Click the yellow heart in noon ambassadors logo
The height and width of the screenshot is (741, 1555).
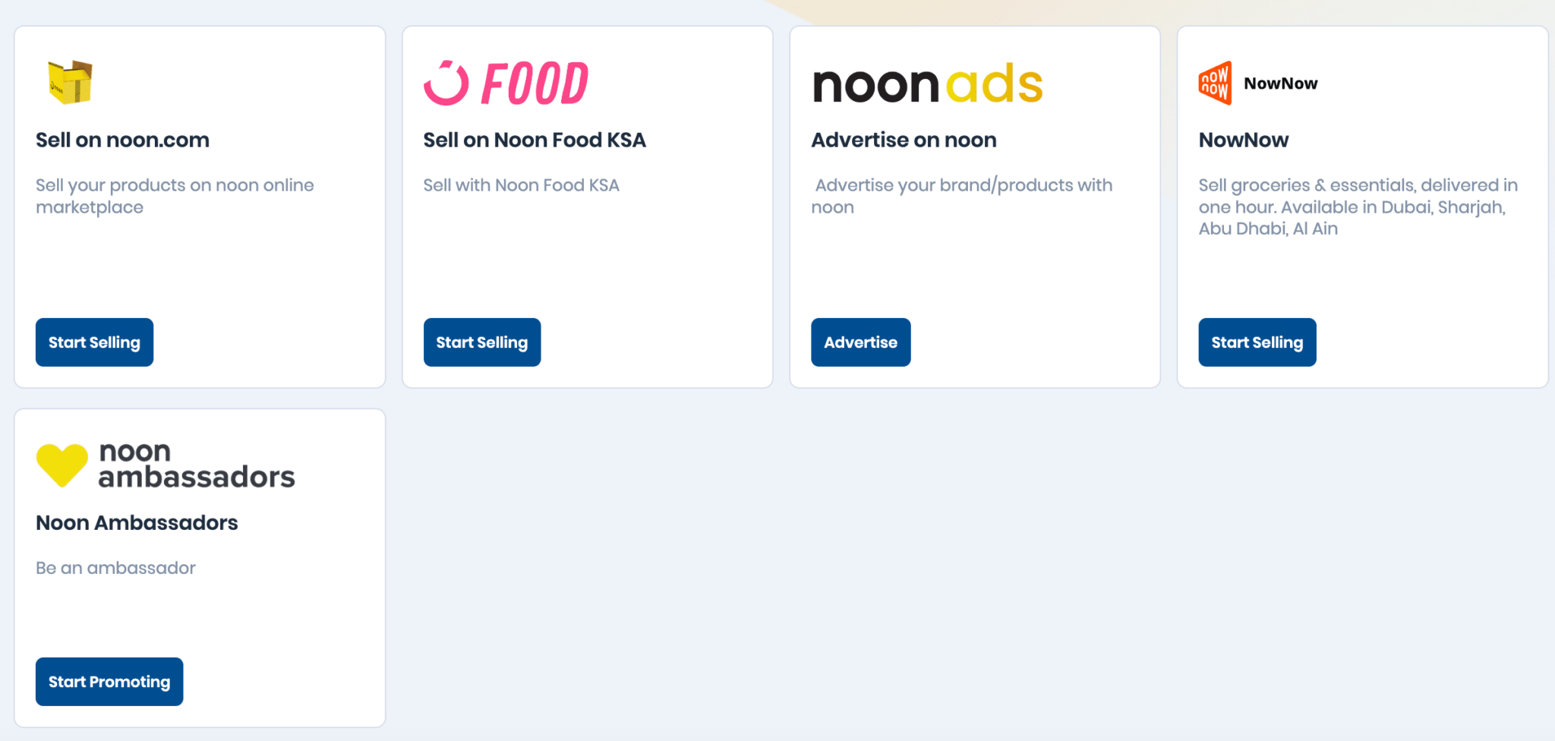pos(61,465)
